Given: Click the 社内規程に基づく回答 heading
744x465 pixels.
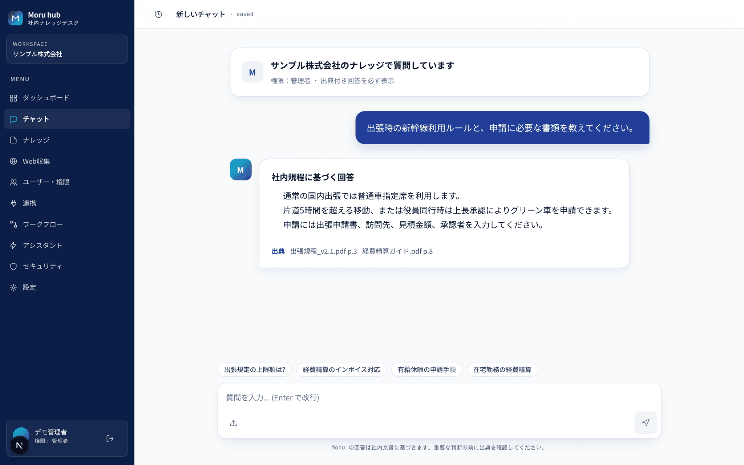Looking at the screenshot, I should coord(312,177).
